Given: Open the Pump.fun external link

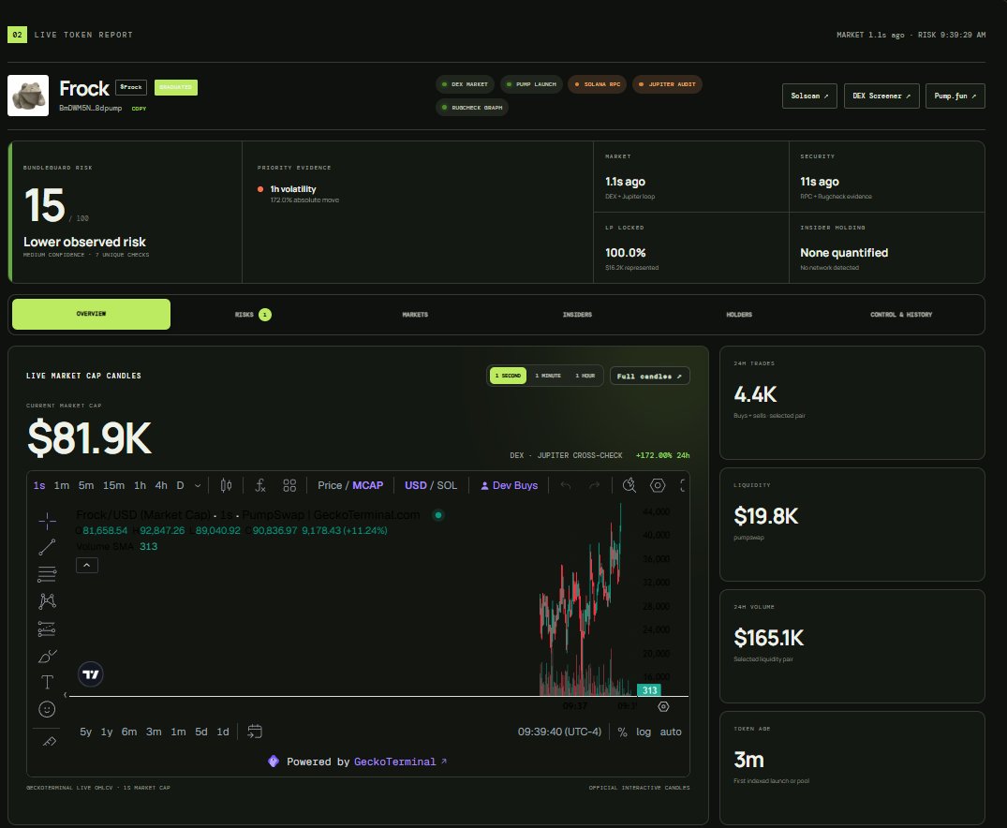Looking at the screenshot, I should (x=955, y=96).
